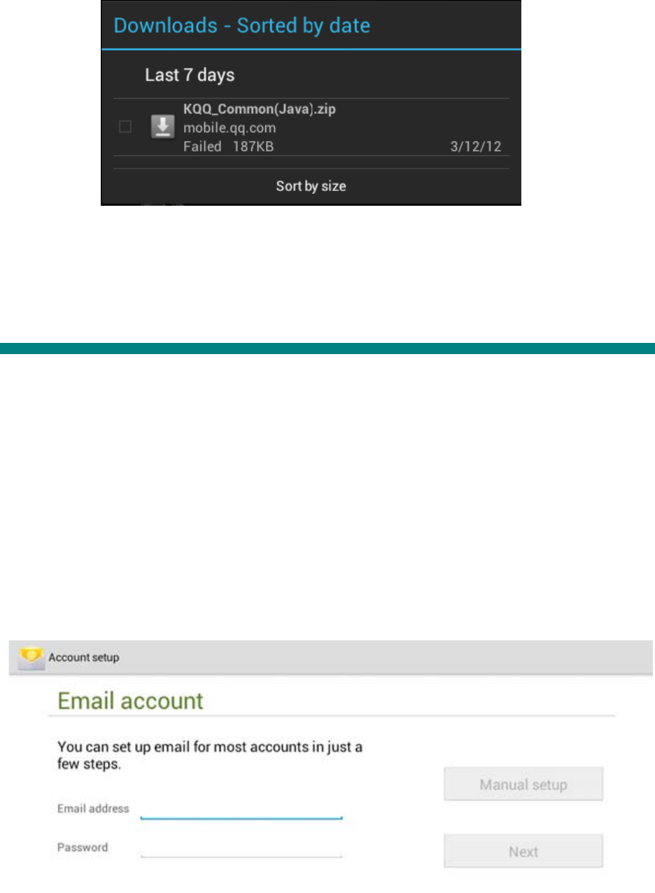Image resolution: width=655 pixels, height=893 pixels.
Task: Click the Email app icon in Account setup bar
Action: (x=30, y=657)
